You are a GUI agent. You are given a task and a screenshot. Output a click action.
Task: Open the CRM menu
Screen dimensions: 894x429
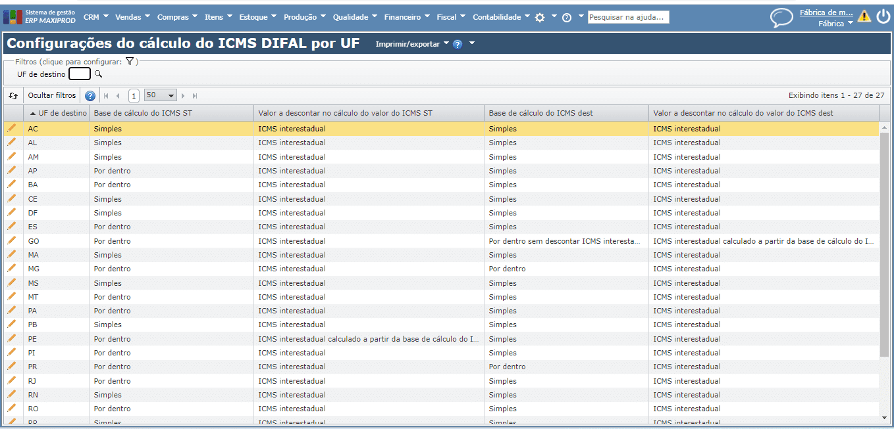click(95, 17)
